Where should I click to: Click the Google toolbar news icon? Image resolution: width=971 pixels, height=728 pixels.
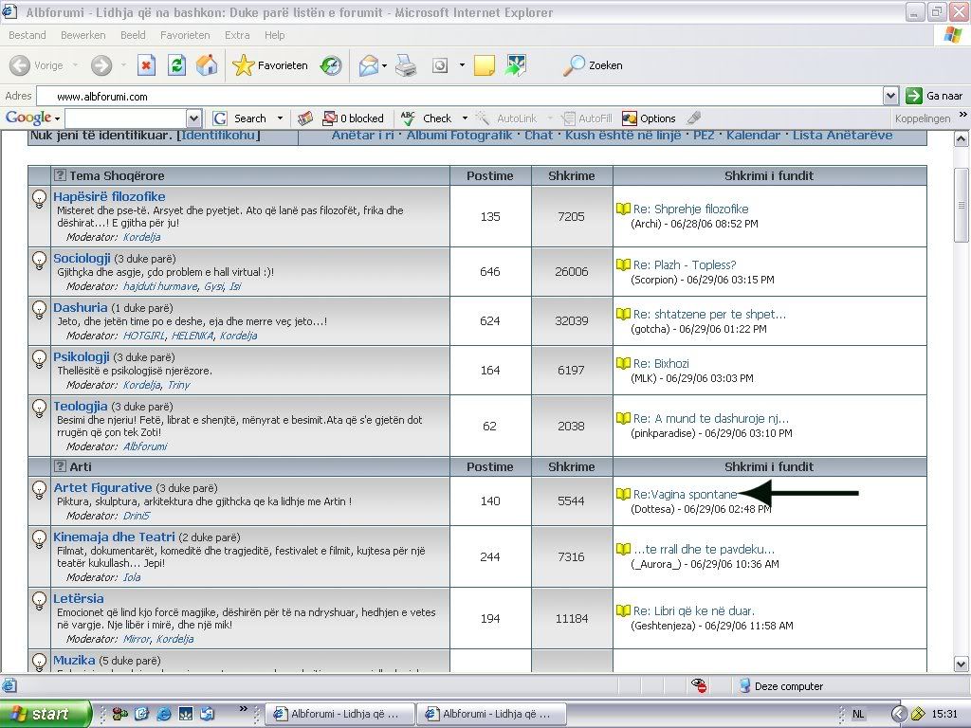point(305,118)
